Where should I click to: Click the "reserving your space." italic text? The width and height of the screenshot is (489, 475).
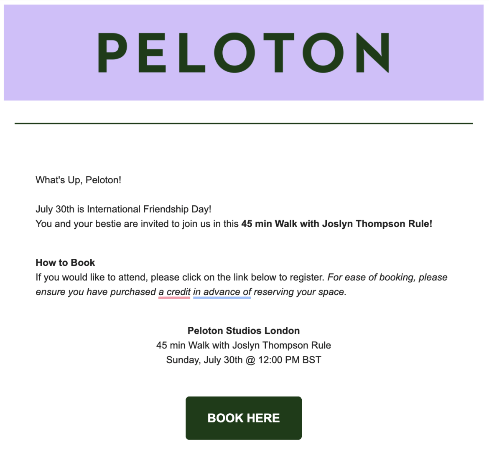coord(300,292)
